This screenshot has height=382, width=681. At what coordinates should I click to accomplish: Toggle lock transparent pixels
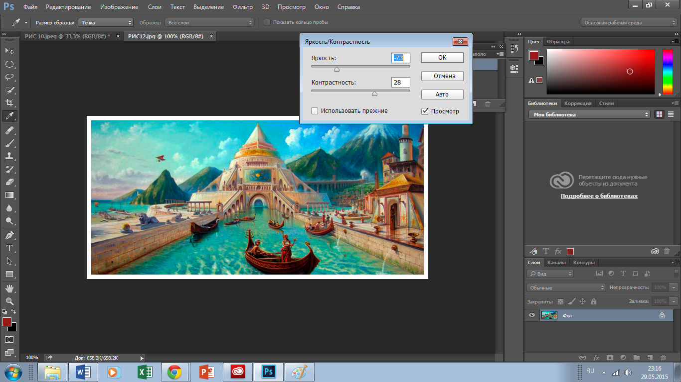(560, 301)
